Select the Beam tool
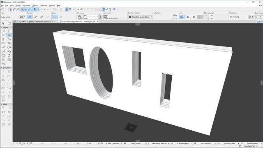Screen dimensions: 263x148 tap(9, 39)
